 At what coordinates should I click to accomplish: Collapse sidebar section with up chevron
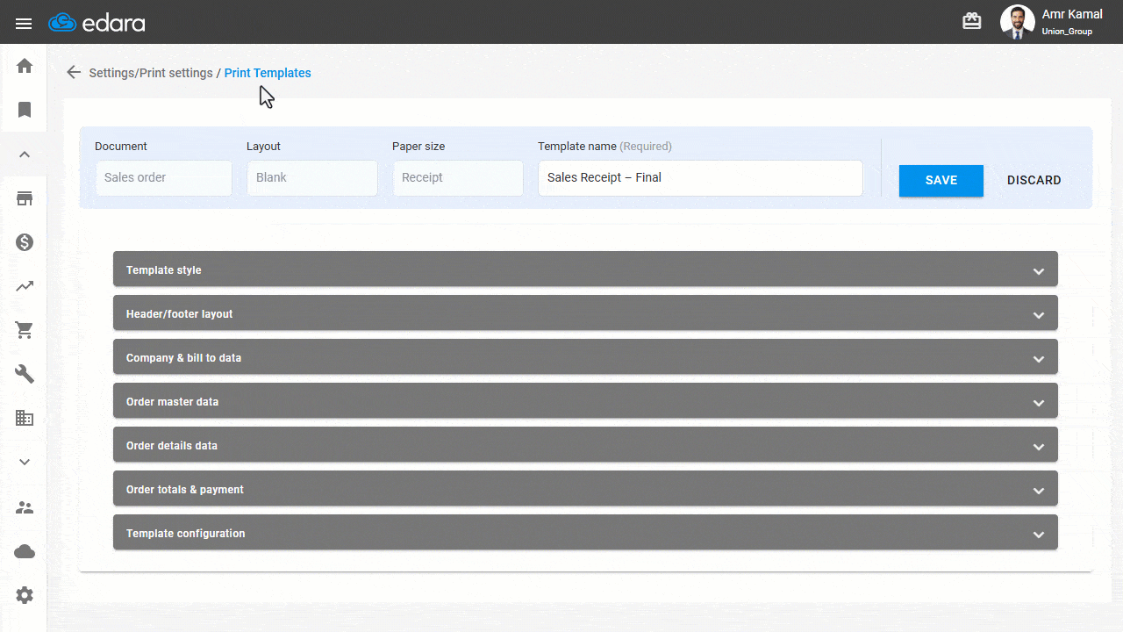[25, 154]
